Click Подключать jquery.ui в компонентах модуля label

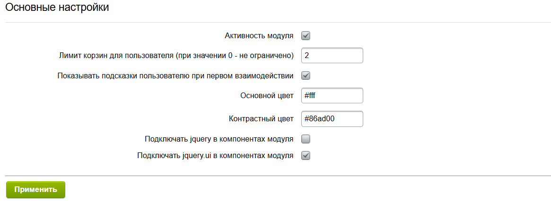point(215,155)
